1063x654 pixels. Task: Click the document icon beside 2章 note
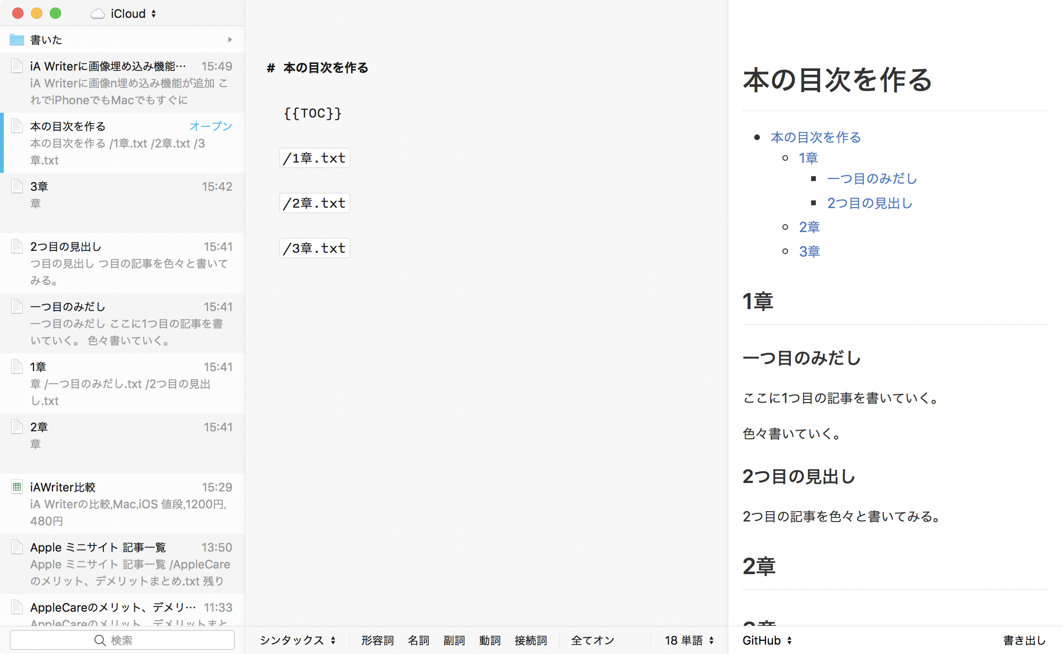tap(17, 427)
